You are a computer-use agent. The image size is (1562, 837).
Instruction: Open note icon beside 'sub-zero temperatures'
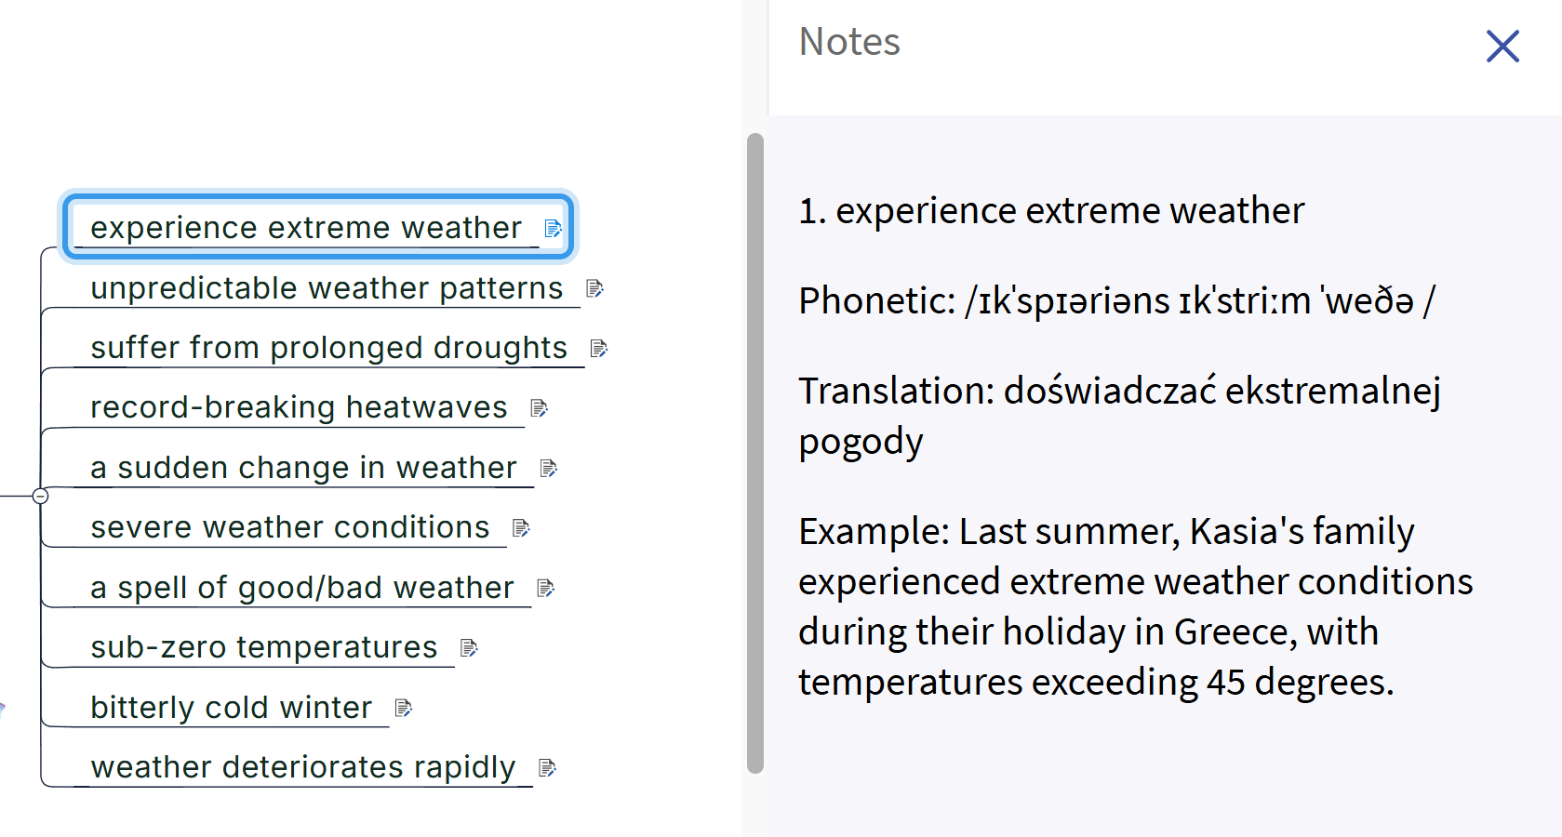pyautogui.click(x=469, y=647)
